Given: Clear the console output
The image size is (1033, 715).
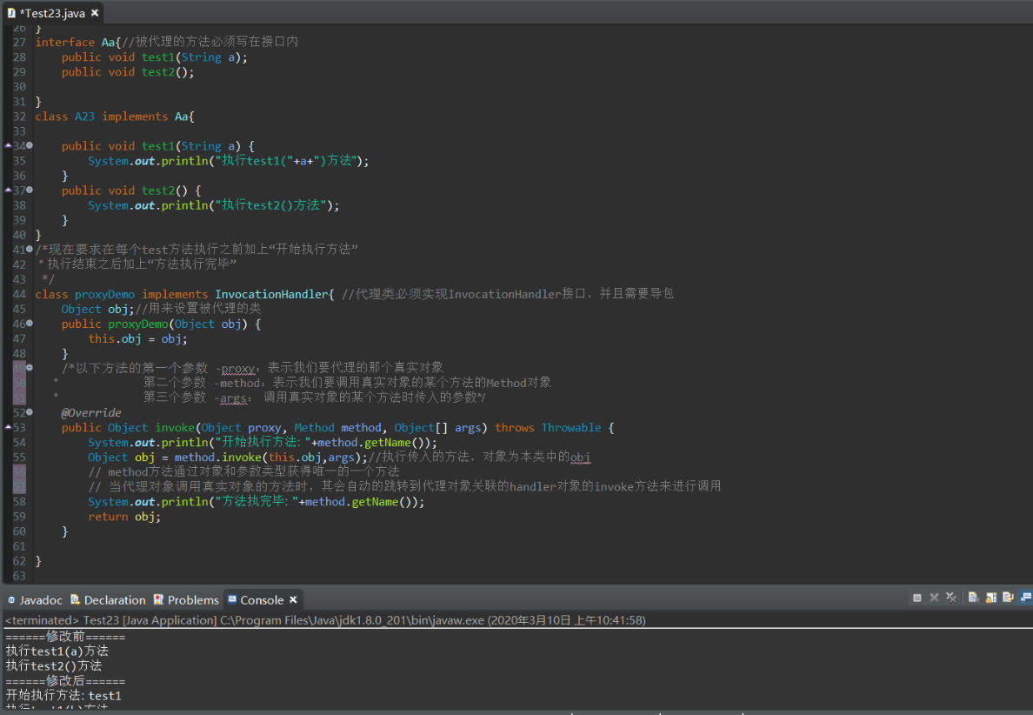Looking at the screenshot, I should click(x=974, y=598).
